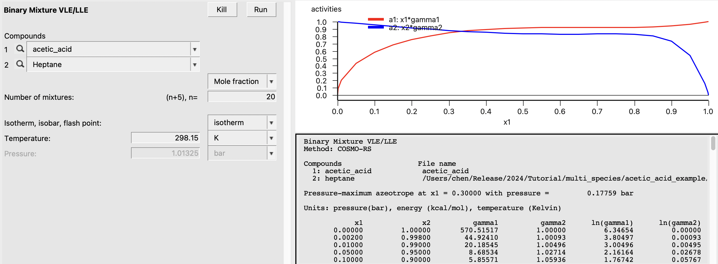Click the Binary Mixture VLE/LLE heading
The width and height of the screenshot is (718, 264).
(46, 10)
